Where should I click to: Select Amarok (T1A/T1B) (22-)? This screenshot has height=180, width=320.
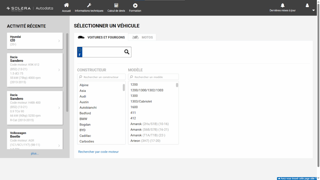click(x=148, y=135)
